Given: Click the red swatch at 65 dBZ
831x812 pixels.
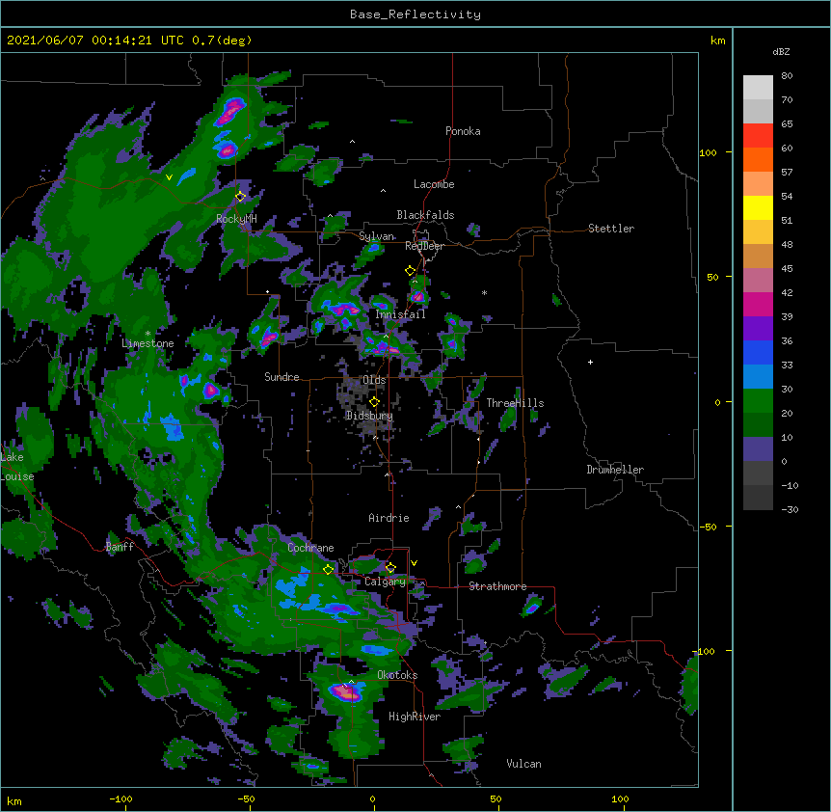Looking at the screenshot, I should click(758, 136).
